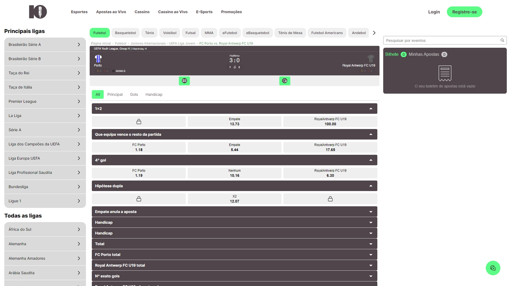
Task: Click first locked Hipótese dupla option
Action: (139, 199)
